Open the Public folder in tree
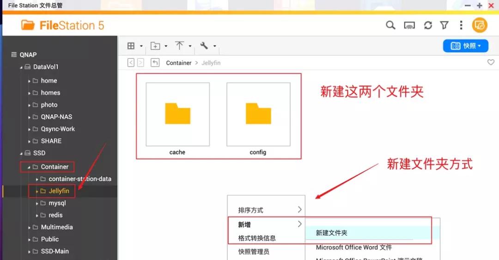The image size is (499, 260). (50, 239)
